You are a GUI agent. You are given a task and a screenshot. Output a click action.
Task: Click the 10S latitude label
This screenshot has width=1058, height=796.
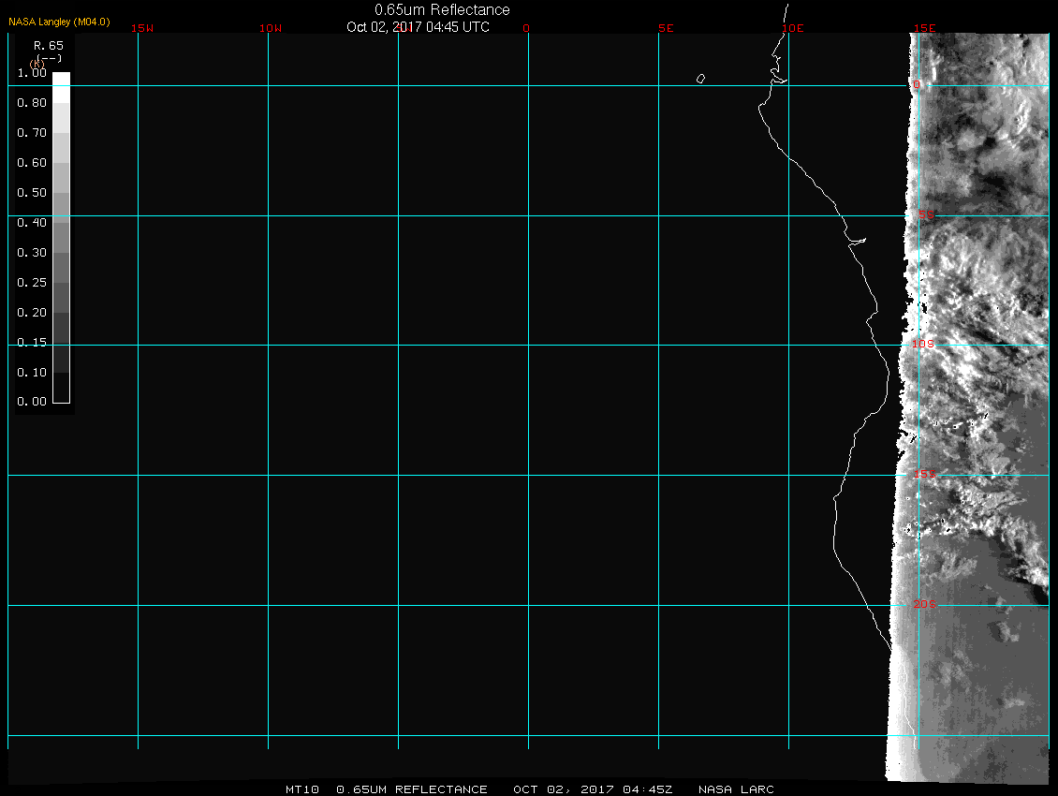tap(923, 345)
